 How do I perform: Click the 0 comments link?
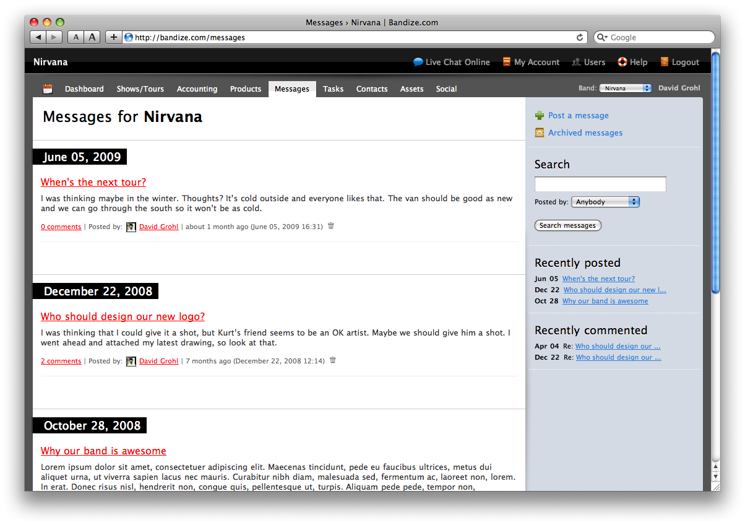[x=61, y=227]
